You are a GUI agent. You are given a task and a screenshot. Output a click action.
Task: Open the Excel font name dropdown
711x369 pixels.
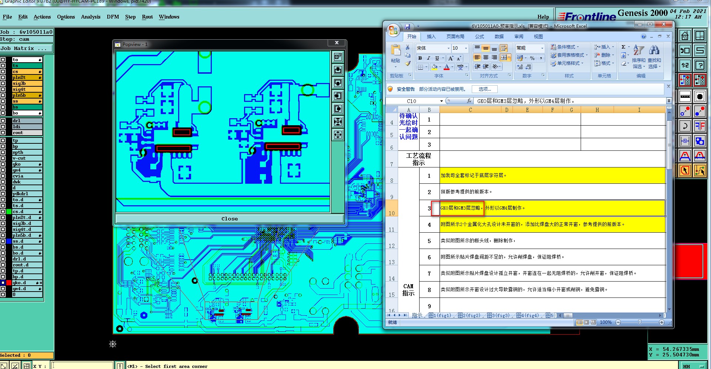(x=448, y=48)
